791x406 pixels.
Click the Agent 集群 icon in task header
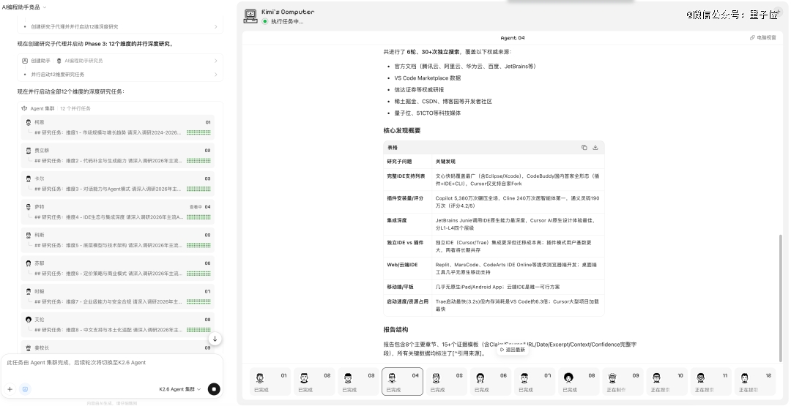point(24,108)
